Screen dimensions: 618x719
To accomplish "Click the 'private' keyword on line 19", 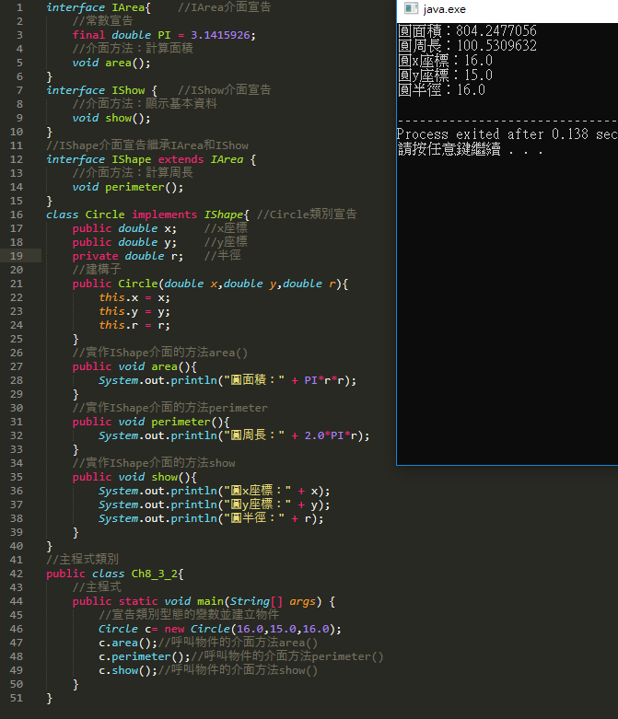I will tap(95, 256).
